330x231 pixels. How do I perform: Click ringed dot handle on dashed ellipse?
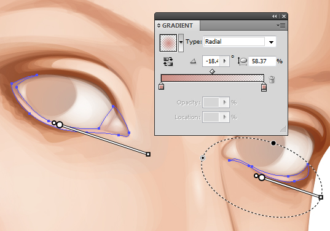click(203, 158)
